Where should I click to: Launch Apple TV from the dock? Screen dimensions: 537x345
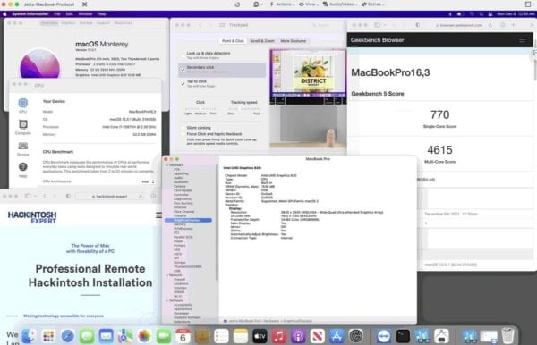click(260, 336)
